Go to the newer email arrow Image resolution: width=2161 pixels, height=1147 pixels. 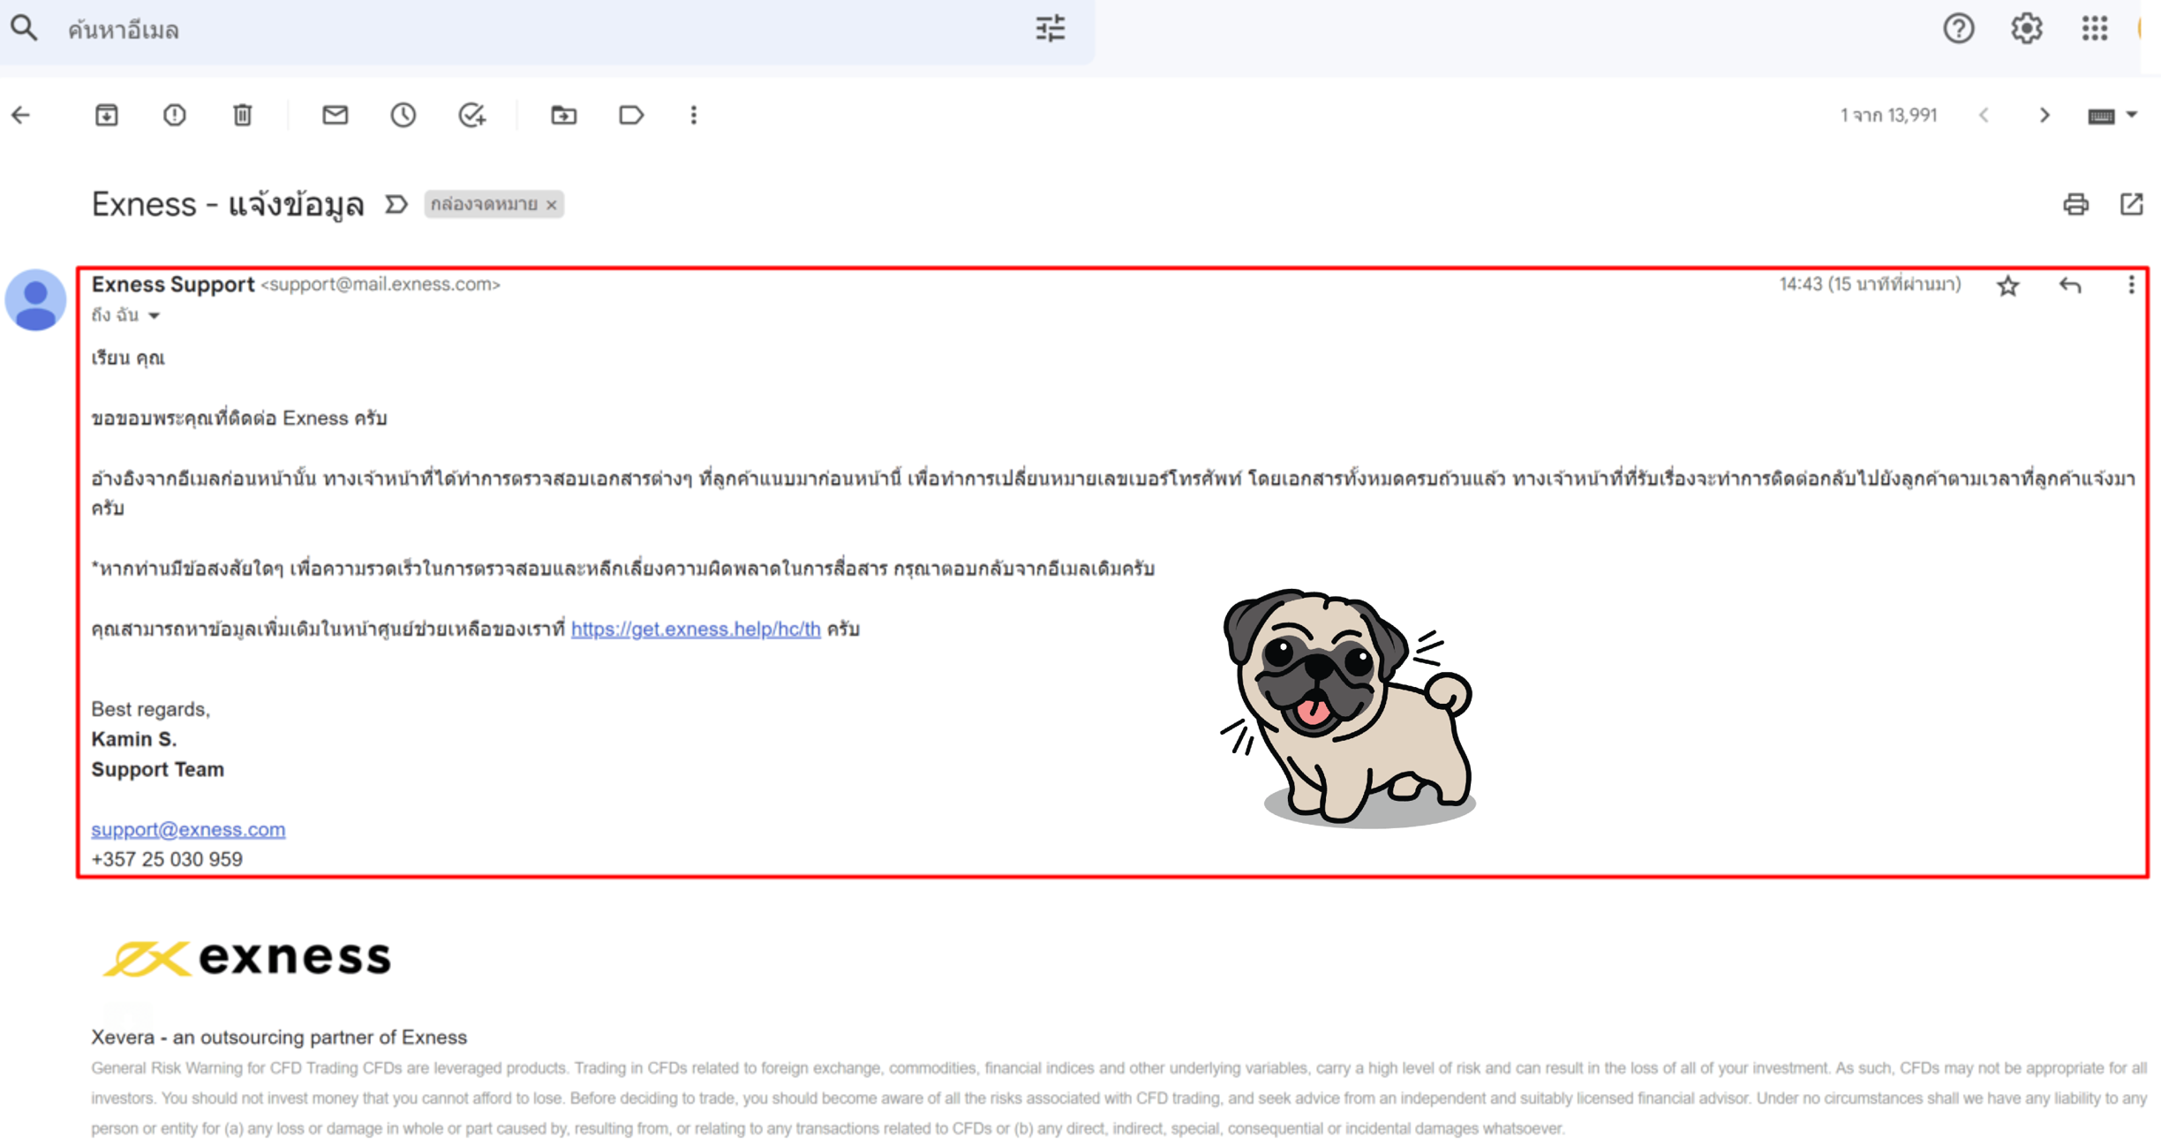click(x=1984, y=115)
